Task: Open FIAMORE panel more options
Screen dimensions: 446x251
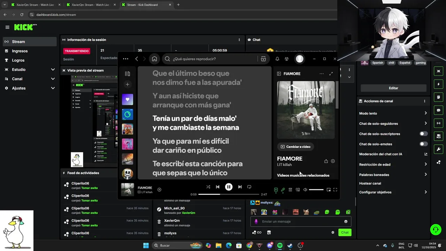Action: [x=322, y=74]
